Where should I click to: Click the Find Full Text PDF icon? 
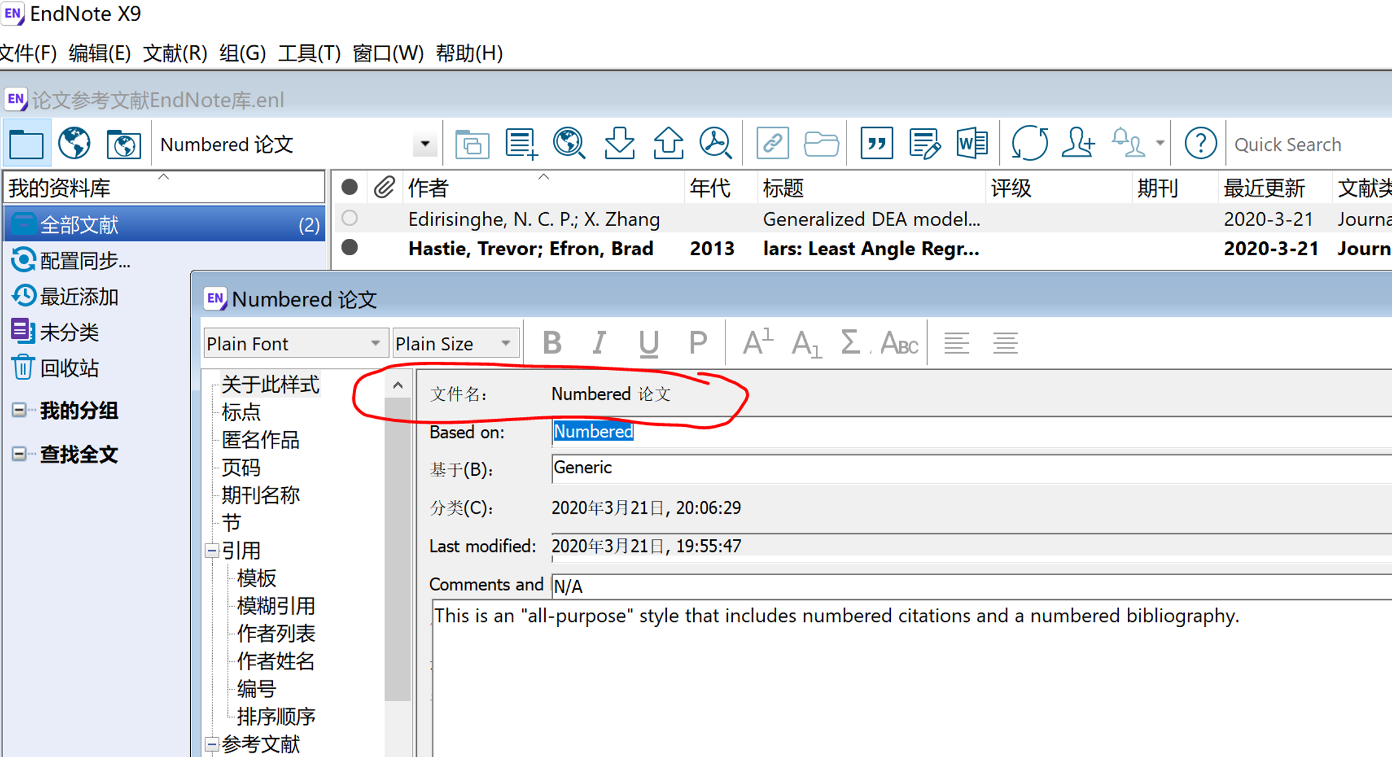coord(716,144)
